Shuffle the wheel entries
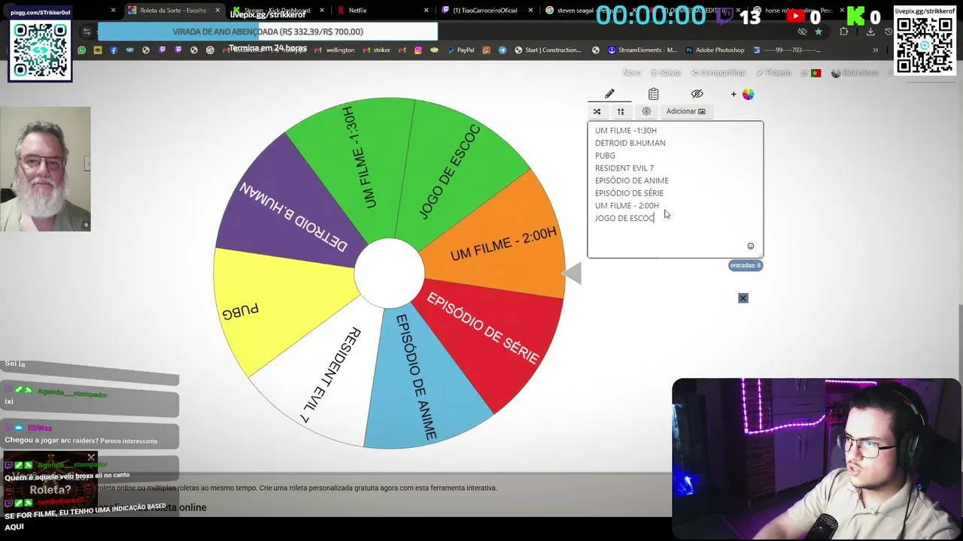 (x=597, y=111)
